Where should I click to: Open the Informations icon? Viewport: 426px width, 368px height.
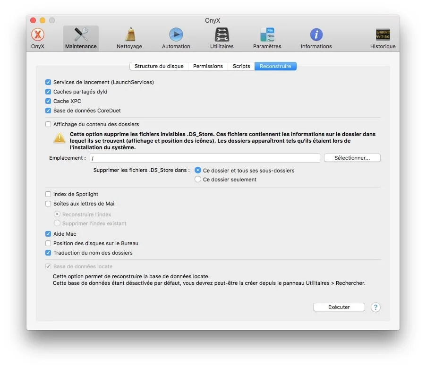click(316, 38)
